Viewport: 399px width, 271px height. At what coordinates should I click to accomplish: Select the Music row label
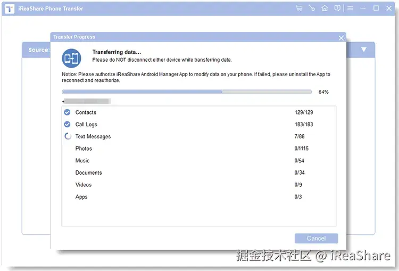click(82, 160)
